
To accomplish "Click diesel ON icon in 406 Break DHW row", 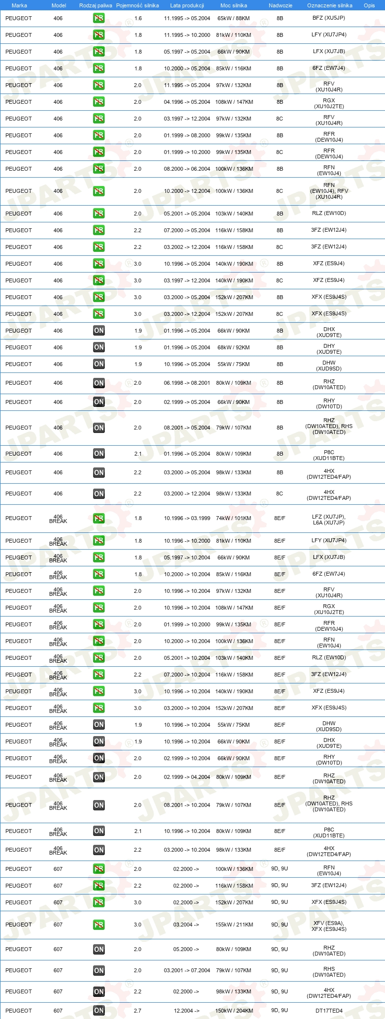I will pos(98,725).
